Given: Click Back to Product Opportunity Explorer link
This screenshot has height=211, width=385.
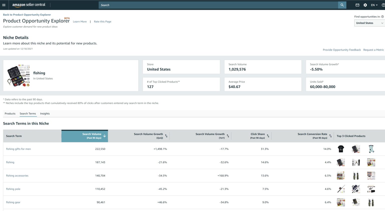Looking at the screenshot, I should [x=27, y=15].
